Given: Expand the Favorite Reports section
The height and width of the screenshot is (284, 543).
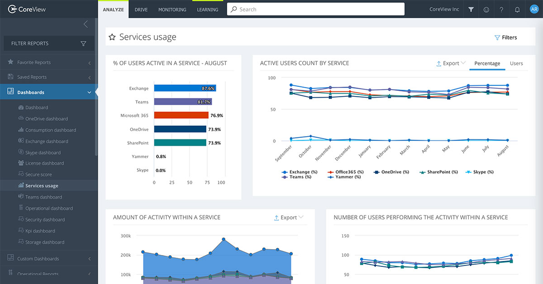Looking at the screenshot, I should (x=49, y=62).
